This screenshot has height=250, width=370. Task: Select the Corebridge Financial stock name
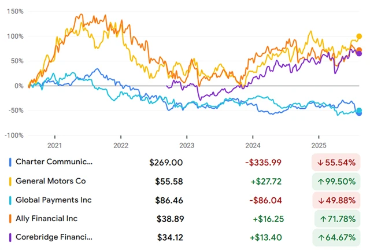[54, 237]
